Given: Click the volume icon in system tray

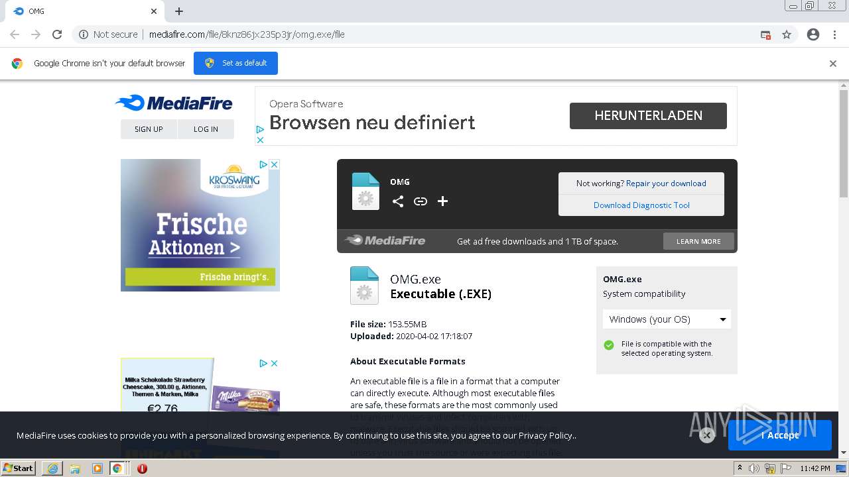Looking at the screenshot, I should pyautogui.click(x=754, y=468).
